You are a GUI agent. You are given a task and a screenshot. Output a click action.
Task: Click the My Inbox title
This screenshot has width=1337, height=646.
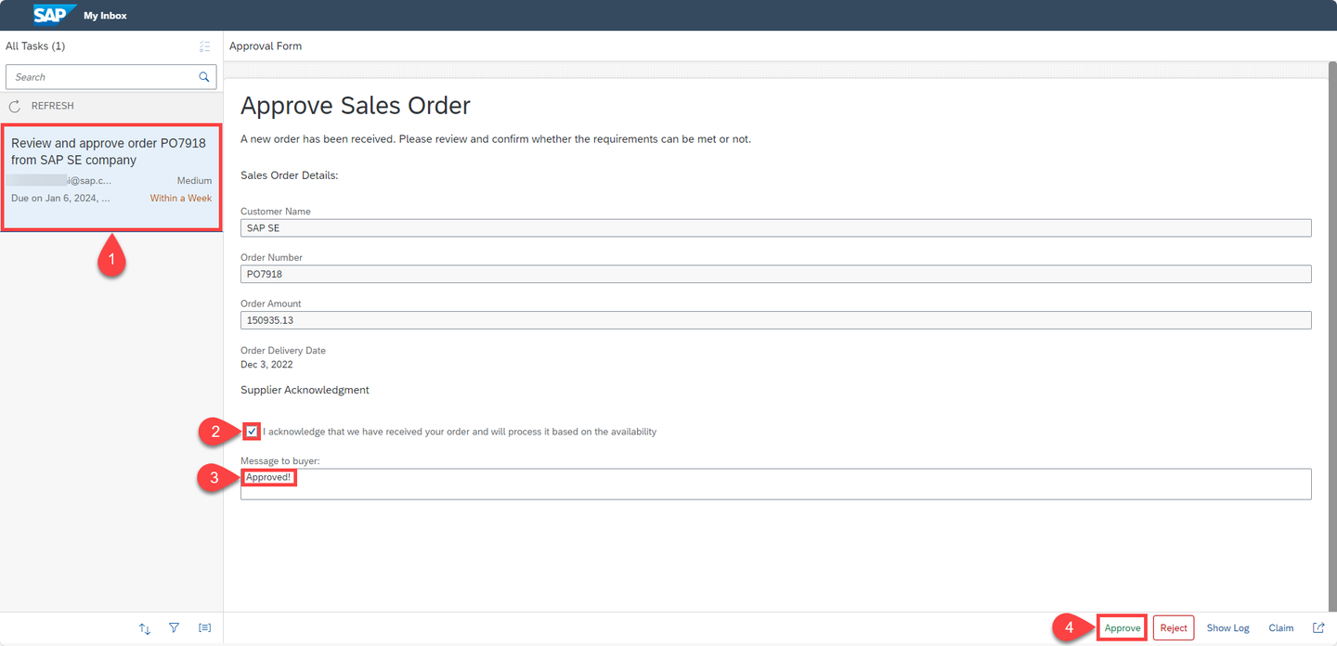[x=106, y=16]
